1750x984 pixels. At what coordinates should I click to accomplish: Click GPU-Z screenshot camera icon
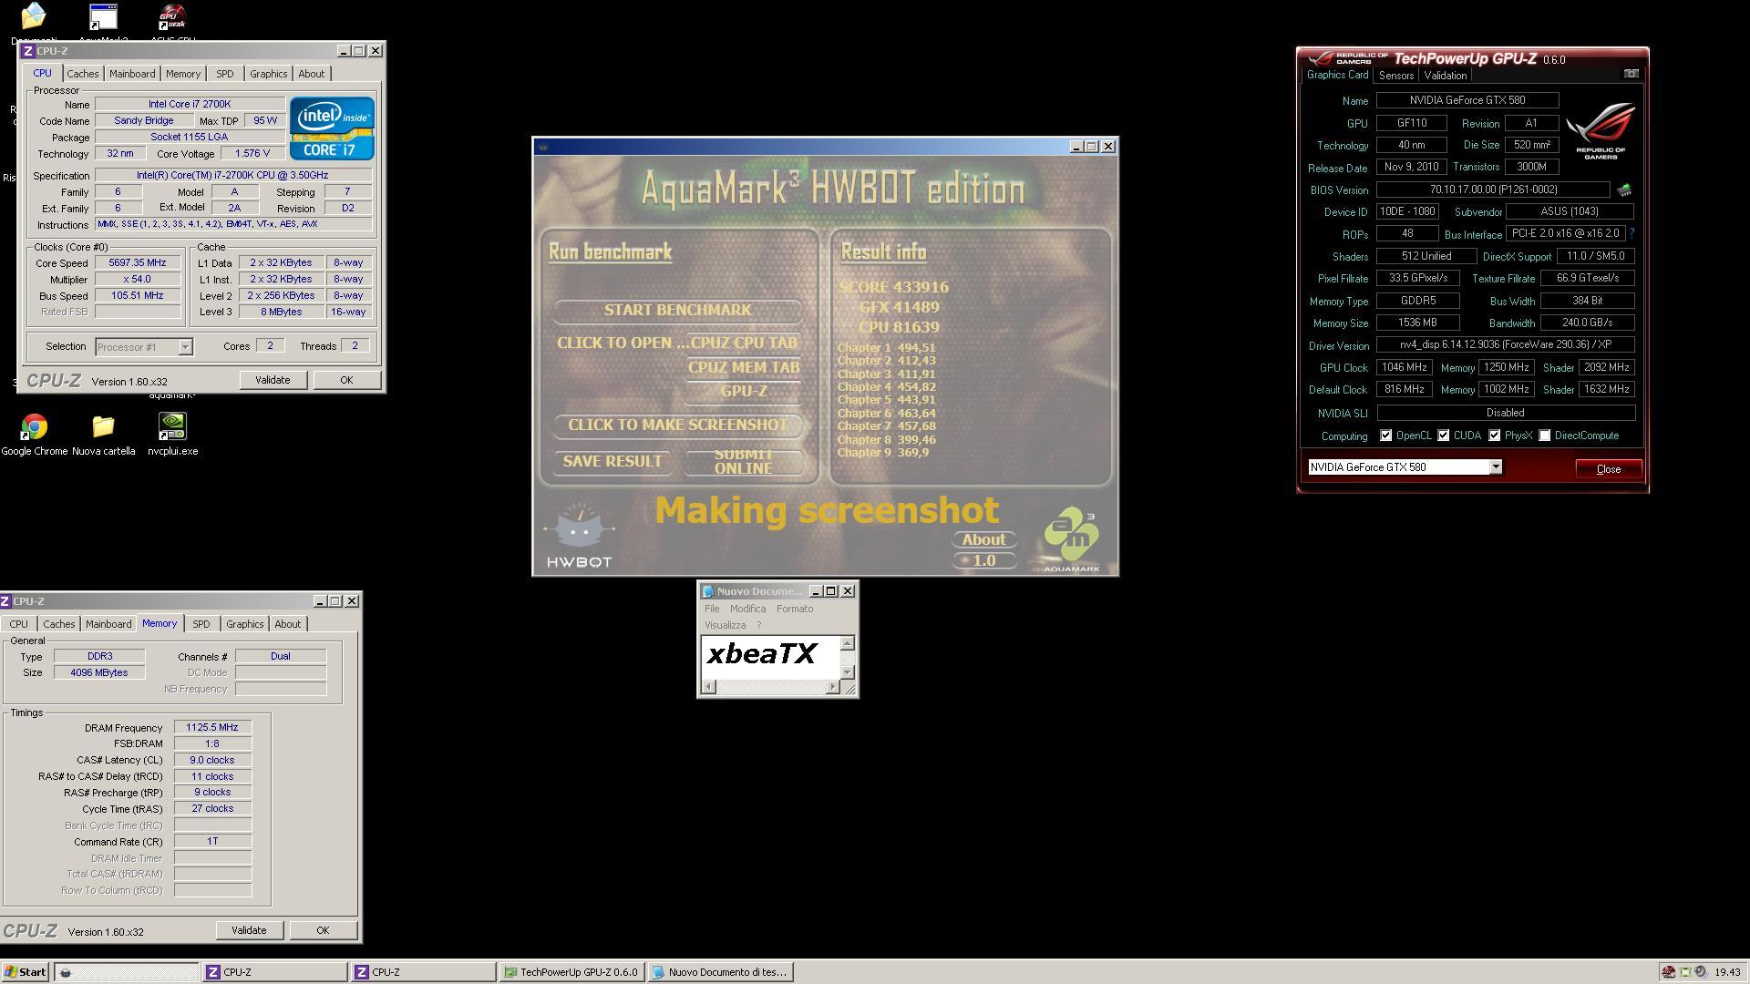coord(1632,74)
